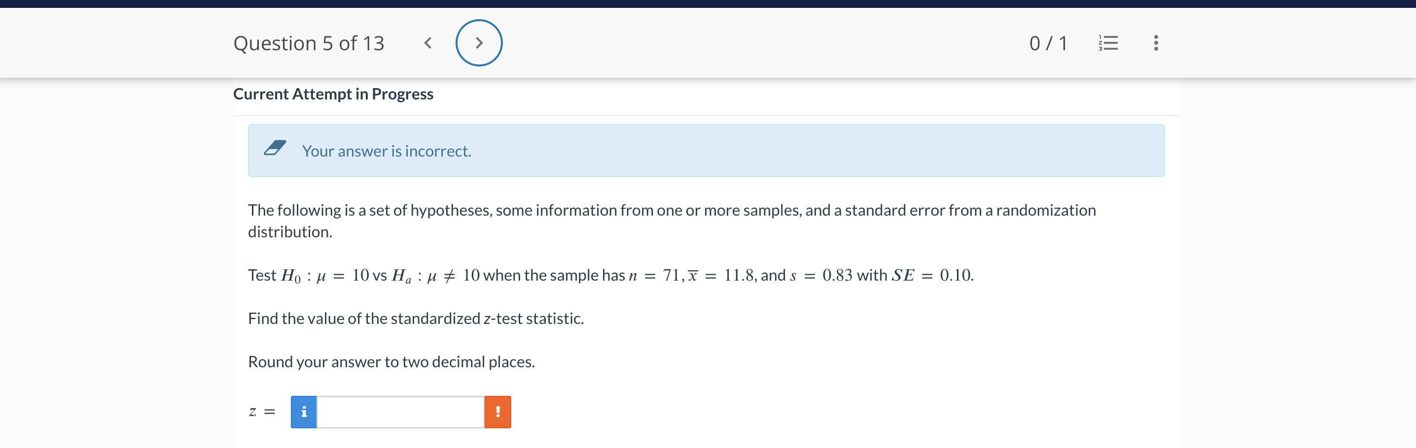Viewport: 1416px width, 448px height.
Task: Click inside the z-value answer input field
Action: (x=400, y=411)
